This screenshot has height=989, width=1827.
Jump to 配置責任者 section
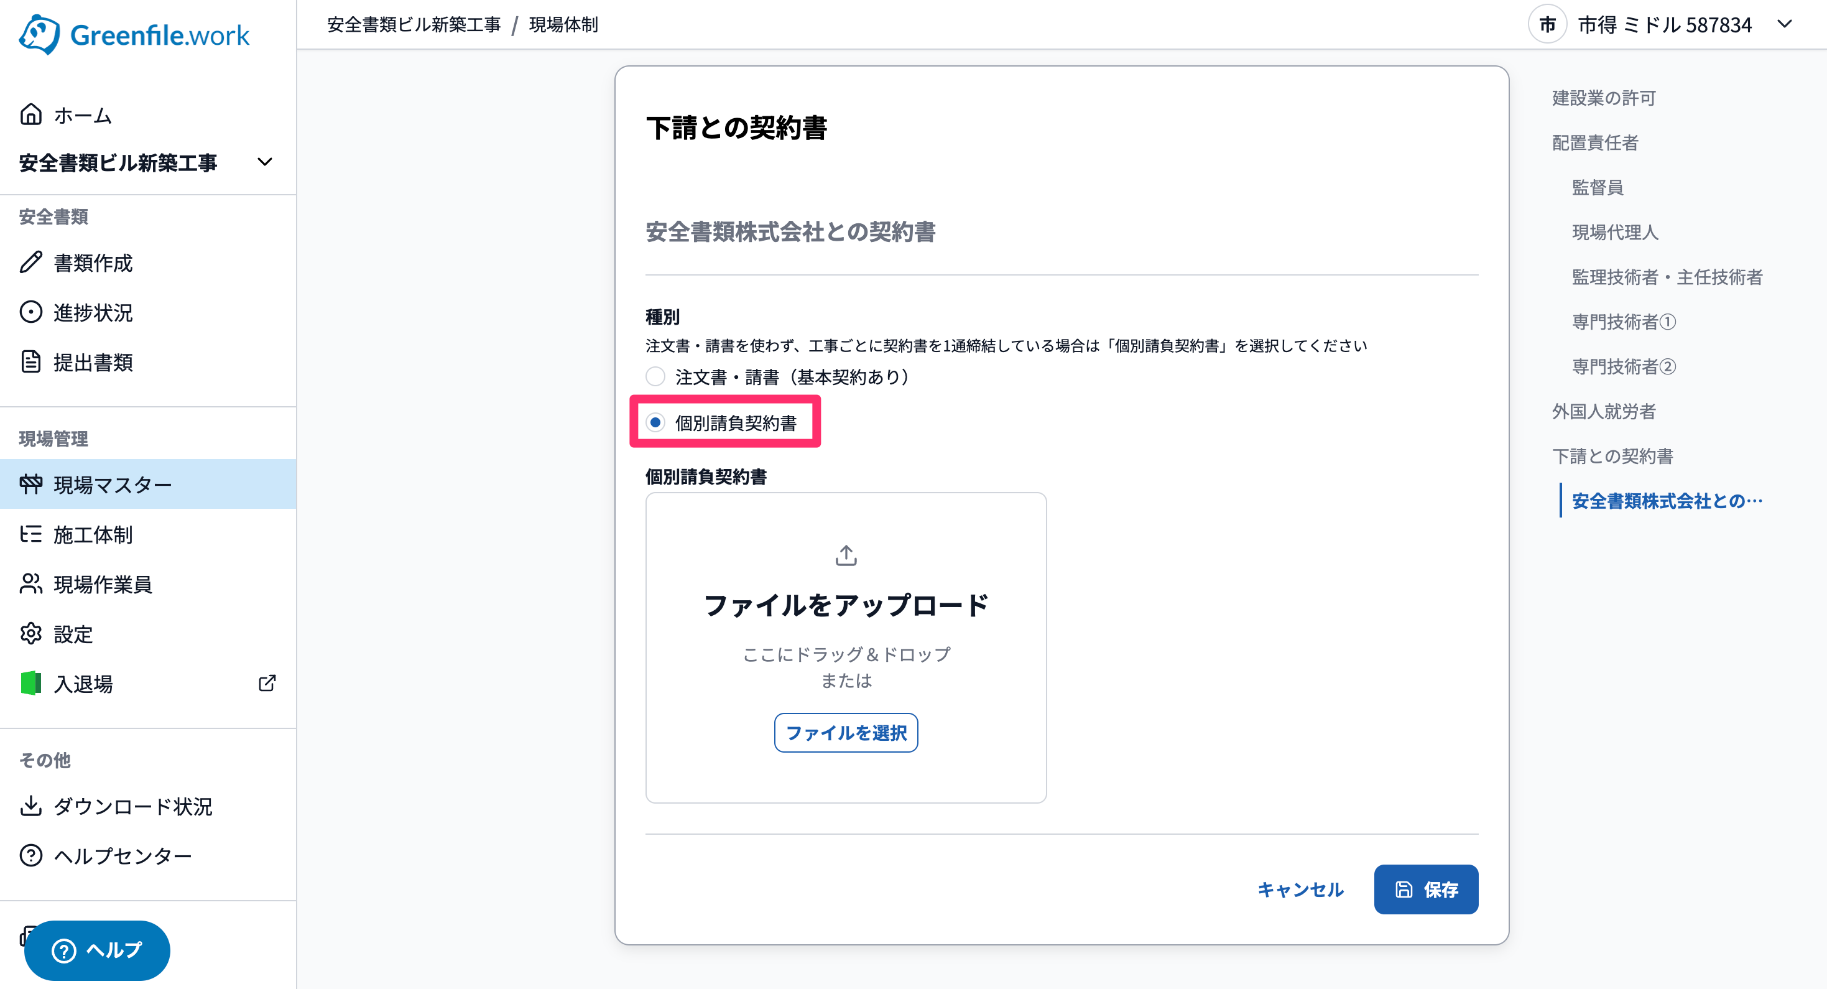(1596, 142)
